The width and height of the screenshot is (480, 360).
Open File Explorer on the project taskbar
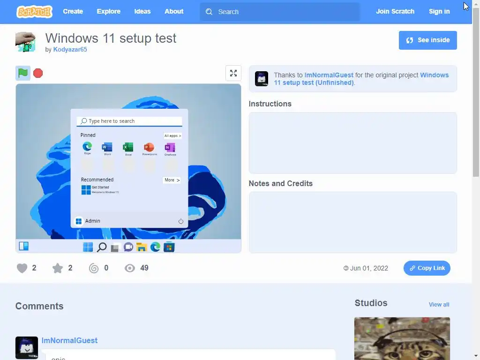(x=142, y=247)
